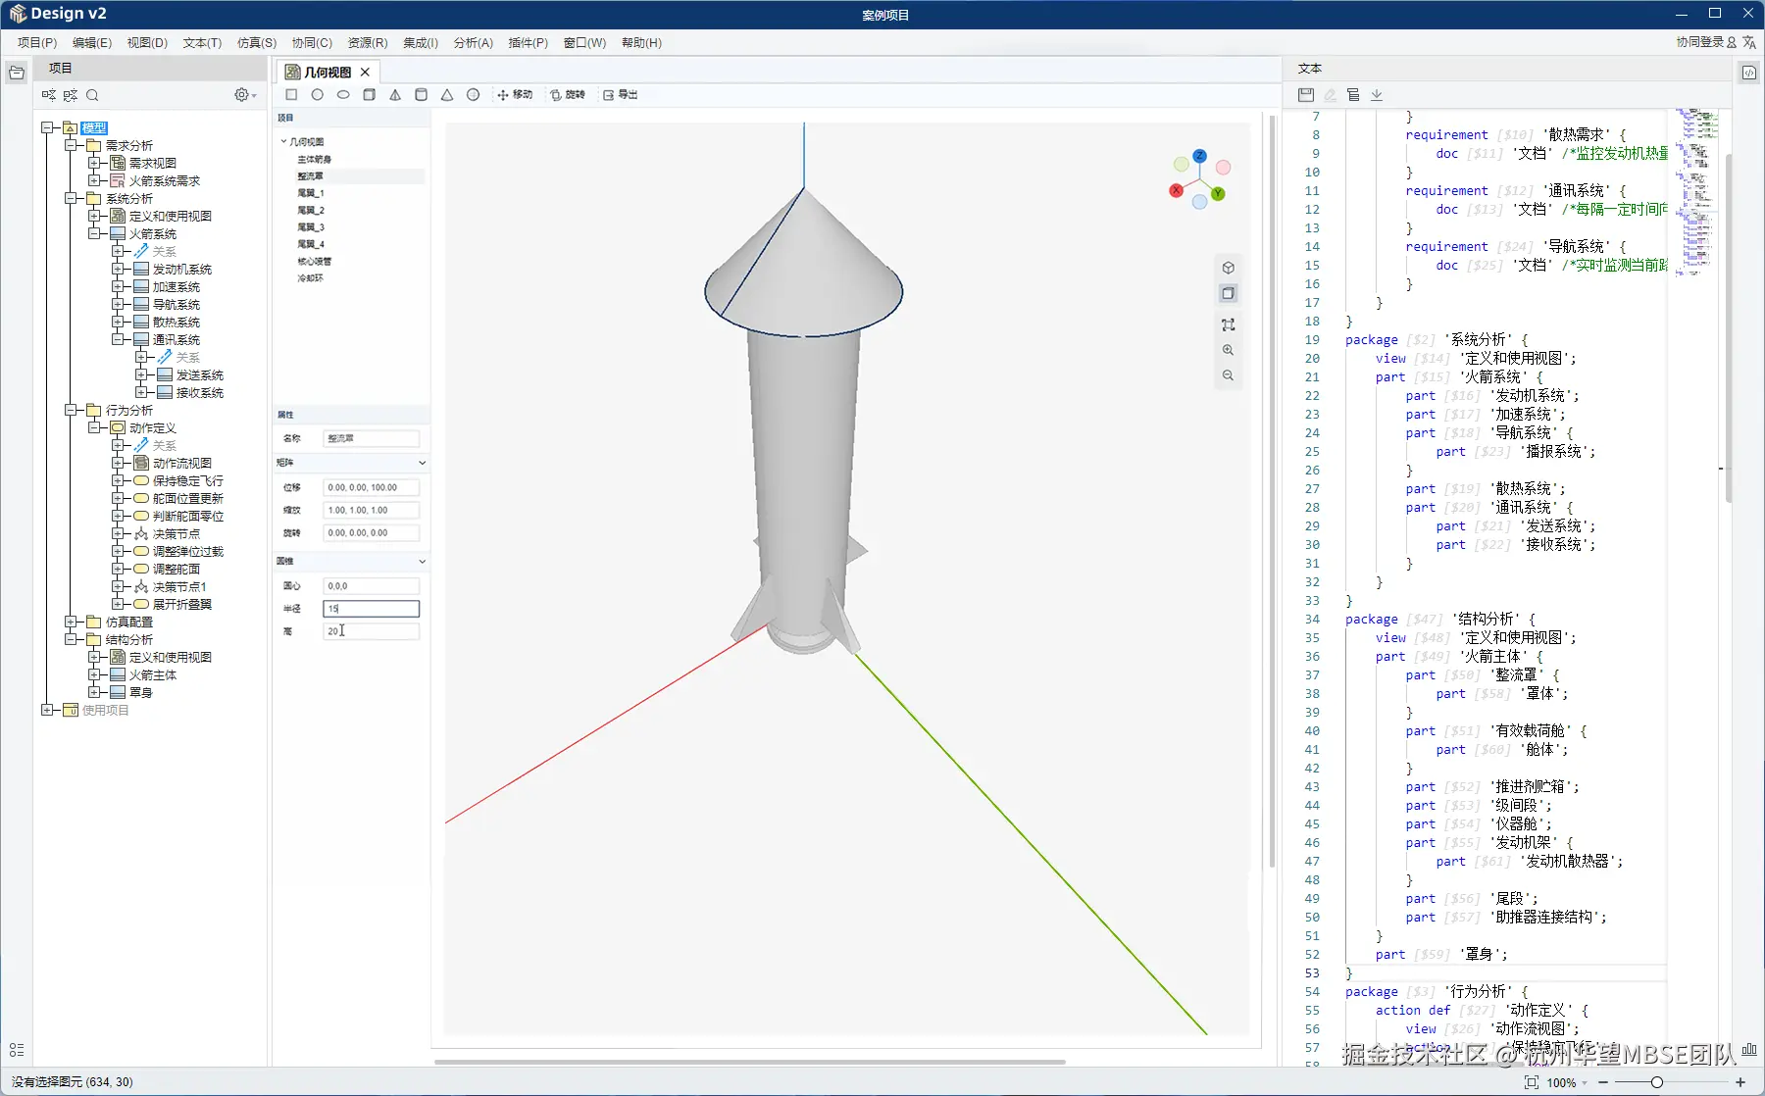Screen dimensions: 1765x1096
Task: Expand the 仿真配置 tree folder
Action: [x=71, y=622]
